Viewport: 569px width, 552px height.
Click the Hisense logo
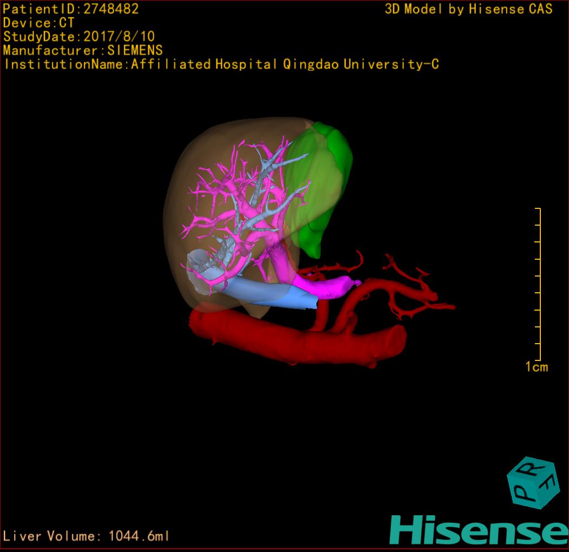(x=479, y=530)
